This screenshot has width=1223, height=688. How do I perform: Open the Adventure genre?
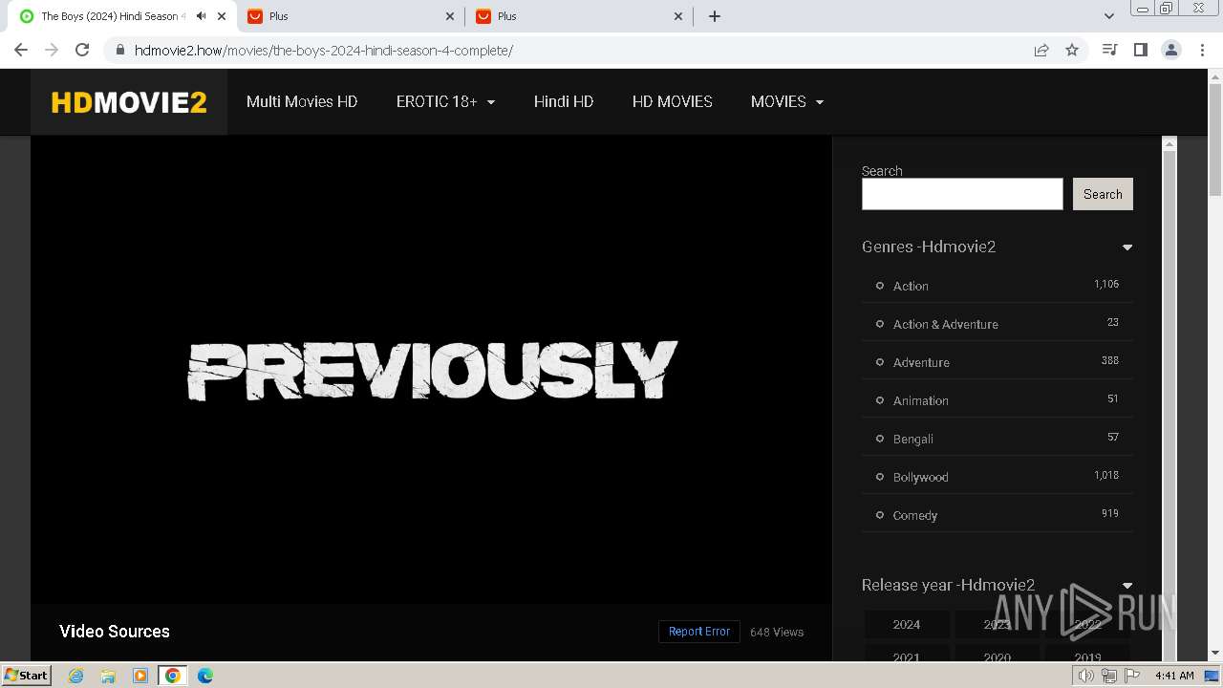pos(921,362)
